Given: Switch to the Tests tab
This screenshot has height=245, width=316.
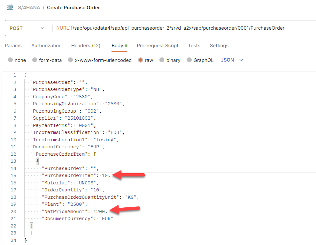Looking at the screenshot, I should click(x=194, y=46).
